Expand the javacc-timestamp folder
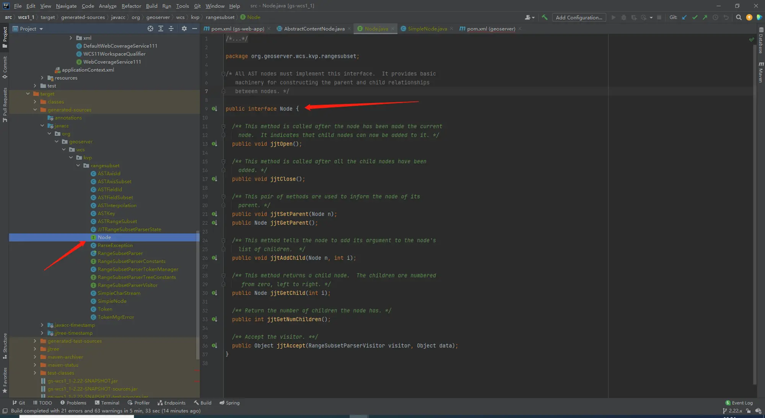 (42, 325)
